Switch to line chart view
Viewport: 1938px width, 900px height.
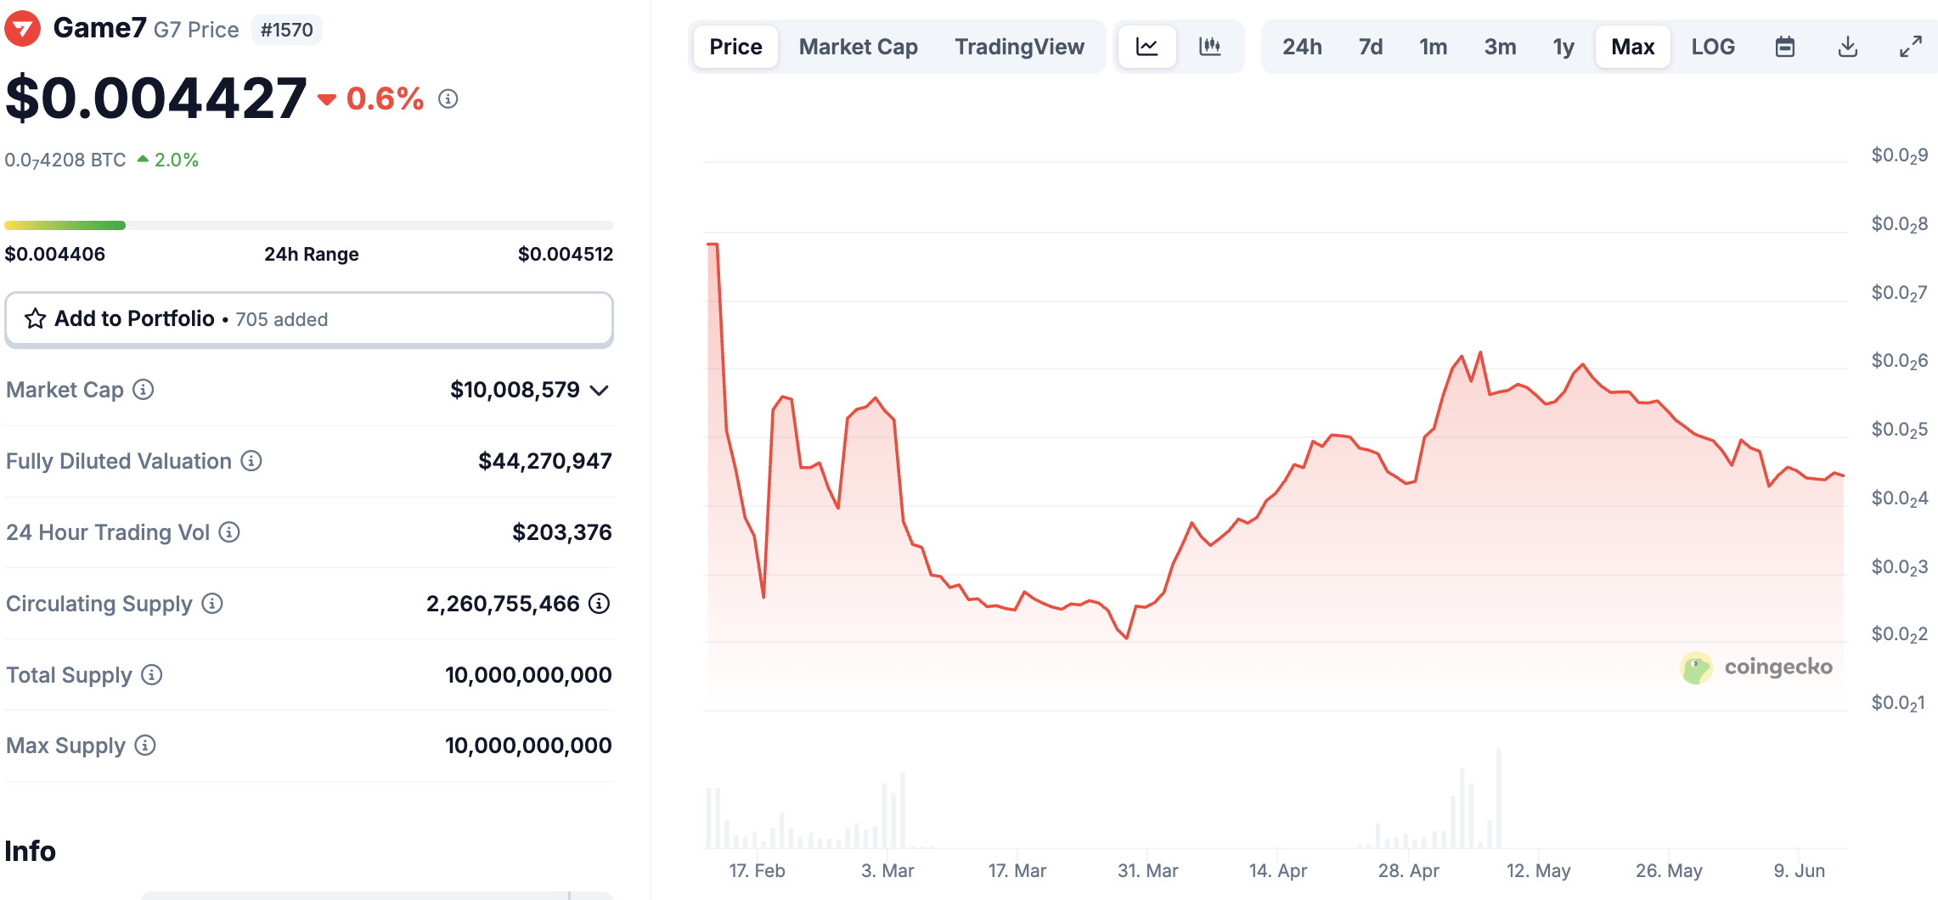tap(1146, 47)
